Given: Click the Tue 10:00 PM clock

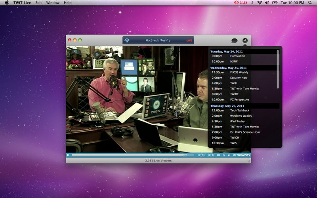Looking at the screenshot, I should point(292,3).
